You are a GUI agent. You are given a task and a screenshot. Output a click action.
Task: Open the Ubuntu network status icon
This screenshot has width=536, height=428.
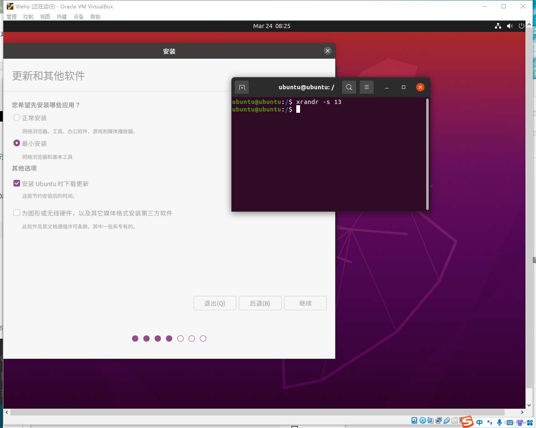click(498, 26)
